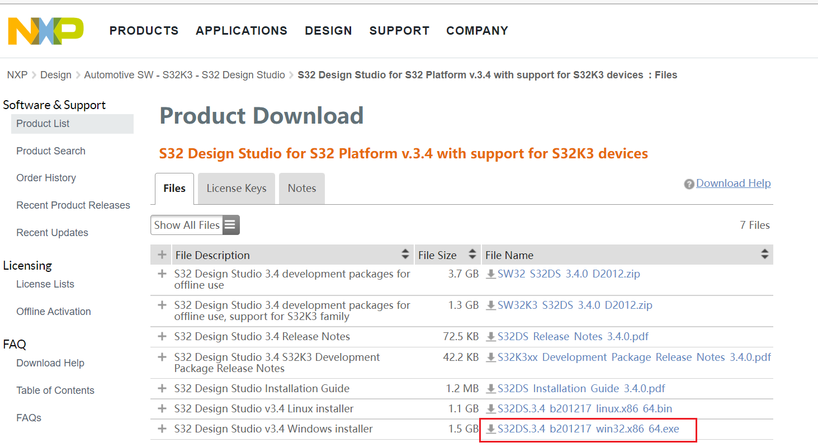The height and width of the screenshot is (447, 818).
Task: Click the File Size column header
Action: 447,255
